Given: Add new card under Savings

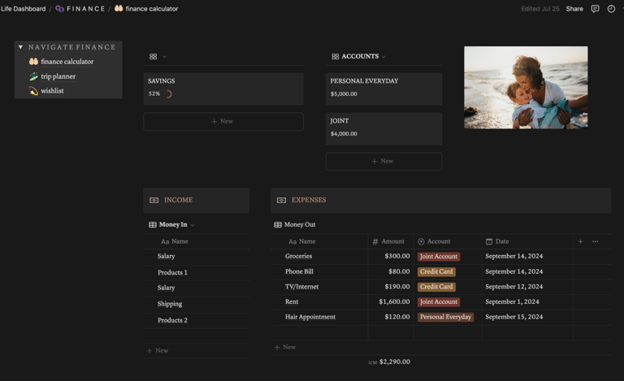Looking at the screenshot, I should (223, 121).
